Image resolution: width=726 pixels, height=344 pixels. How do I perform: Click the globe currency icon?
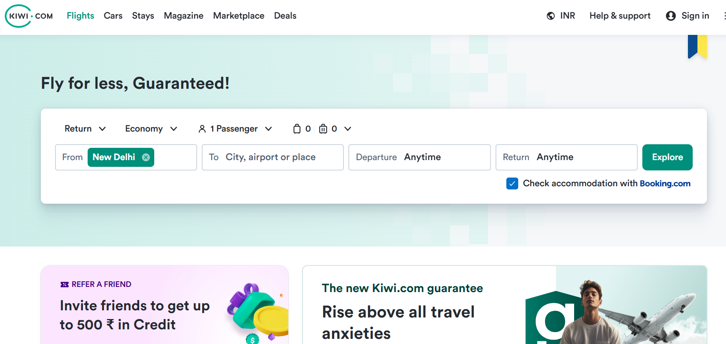pos(551,16)
